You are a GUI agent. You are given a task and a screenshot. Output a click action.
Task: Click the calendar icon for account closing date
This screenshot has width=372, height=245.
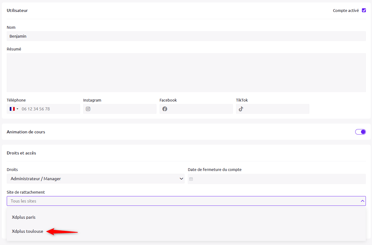[x=191, y=179]
